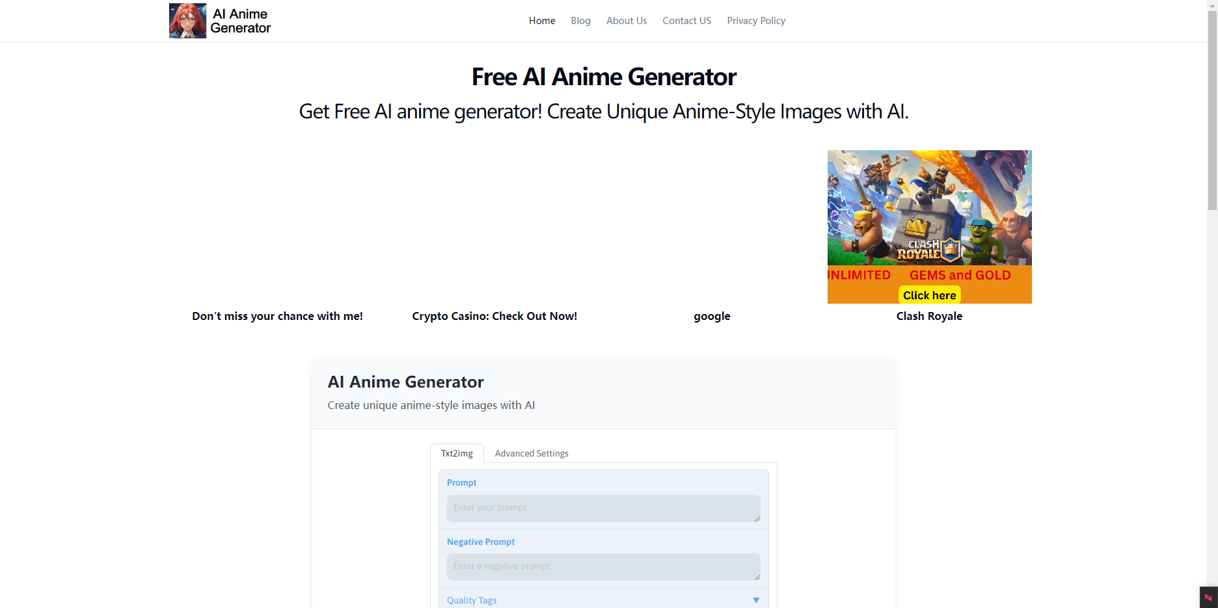
Task: Click the AI Anime Generator site title text
Action: coord(240,21)
